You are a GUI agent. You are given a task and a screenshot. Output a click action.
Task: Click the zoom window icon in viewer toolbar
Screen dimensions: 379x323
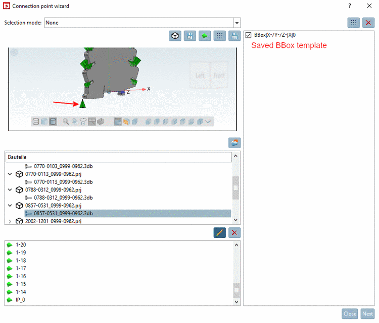pyautogui.click(x=75, y=121)
